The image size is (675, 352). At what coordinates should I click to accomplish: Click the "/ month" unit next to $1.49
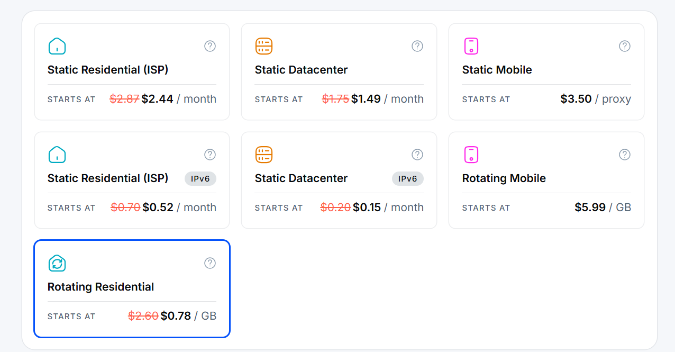pyautogui.click(x=404, y=99)
